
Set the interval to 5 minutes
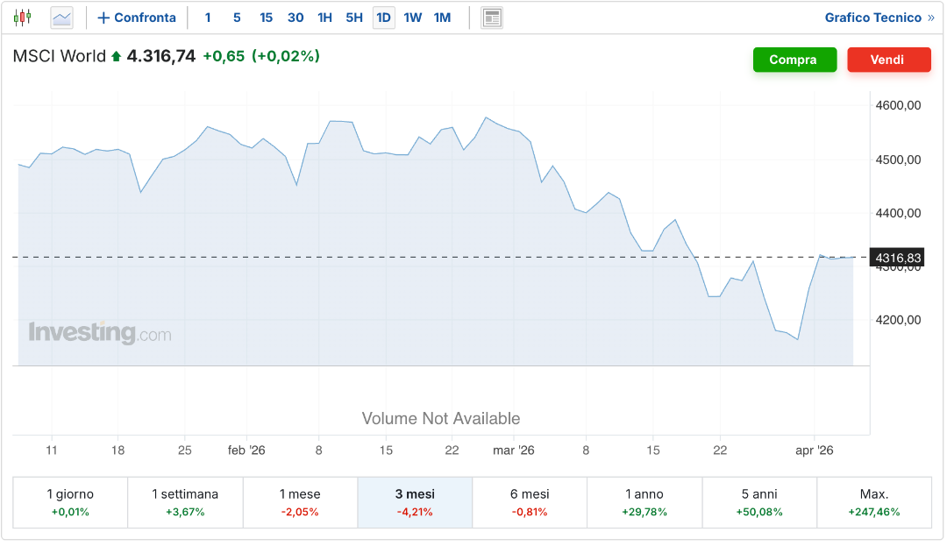[237, 18]
